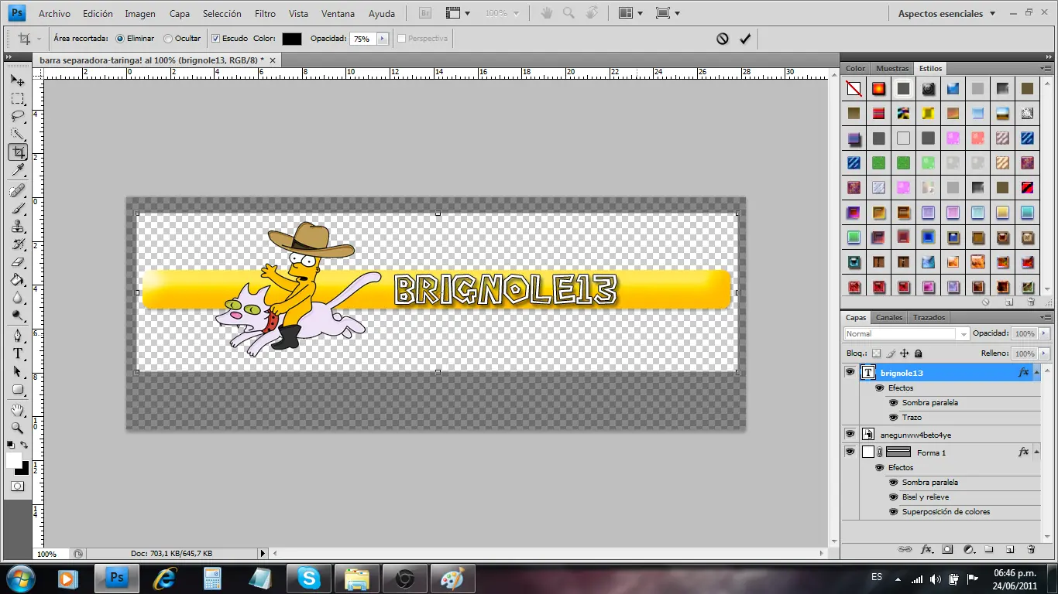The height and width of the screenshot is (594, 1058).
Task: Open Internet Explorer from the taskbar
Action: point(164,579)
